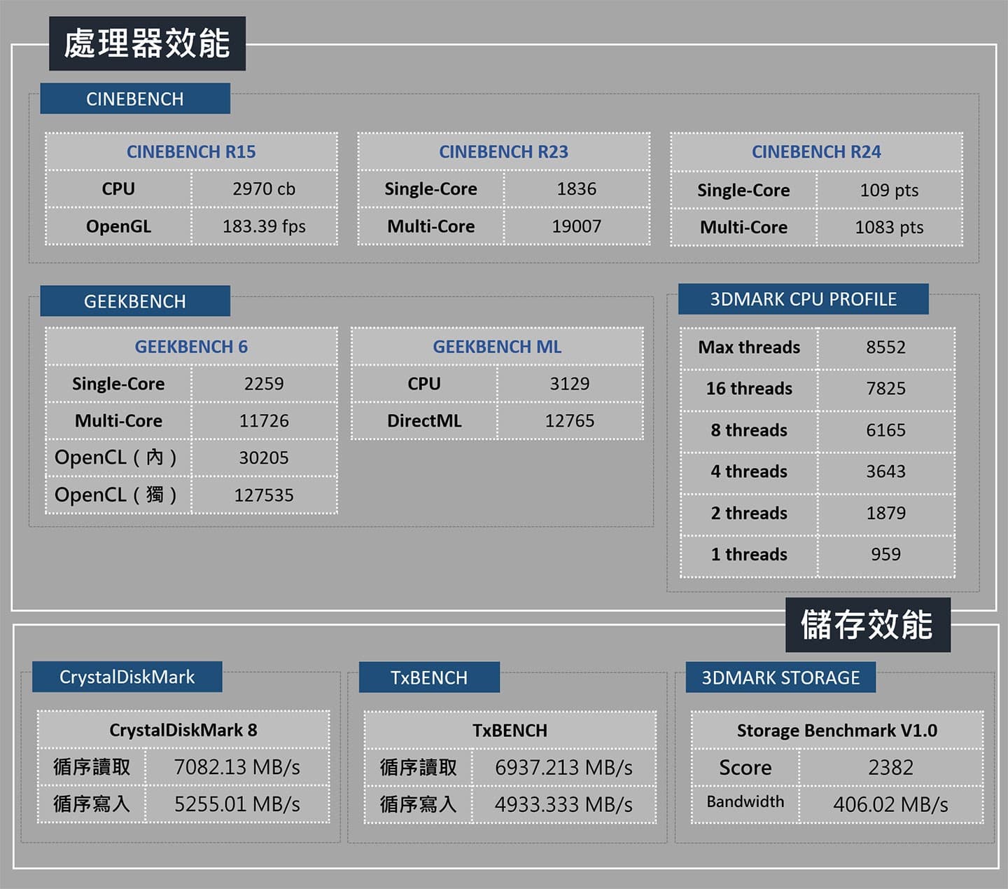The height and width of the screenshot is (889, 1008).
Task: Click the value 8552
Action: point(885,347)
